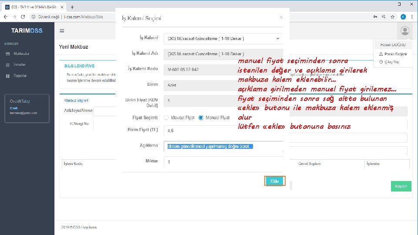Click the İşlemler column header
The image size is (418, 235).
[373, 164]
